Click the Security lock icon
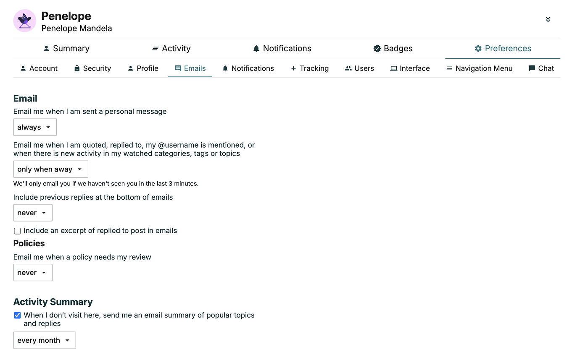580x349 pixels. (x=77, y=68)
